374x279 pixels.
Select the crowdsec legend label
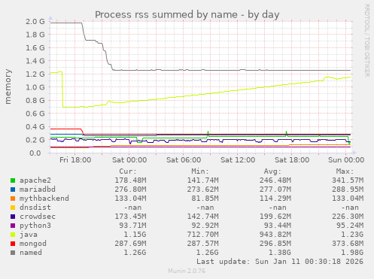pos(38,217)
